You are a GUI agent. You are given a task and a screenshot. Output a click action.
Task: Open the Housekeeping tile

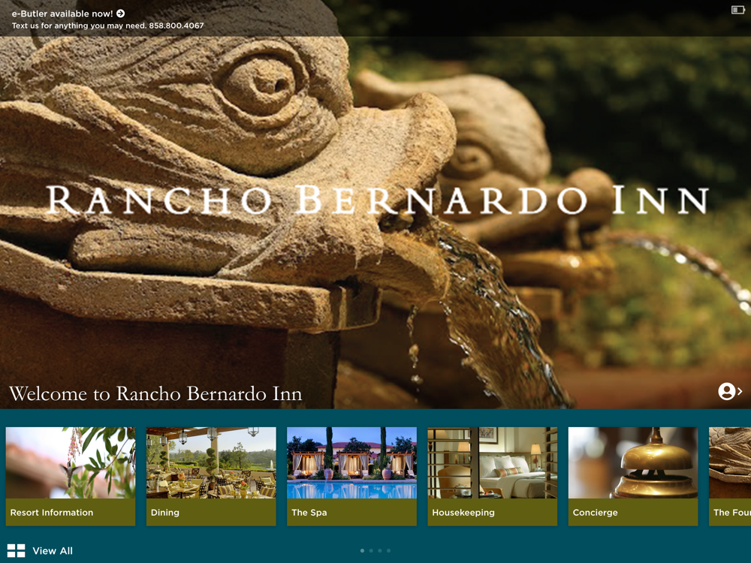(x=493, y=477)
